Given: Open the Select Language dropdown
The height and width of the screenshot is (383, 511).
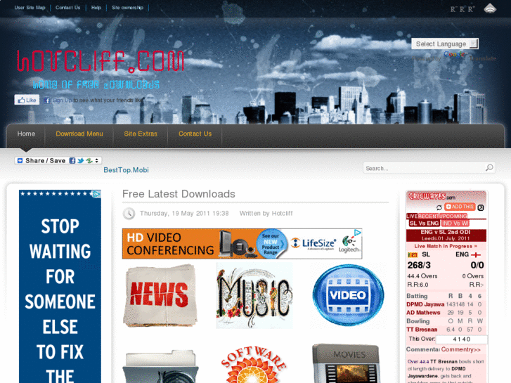Looking at the screenshot, I should point(445,44).
